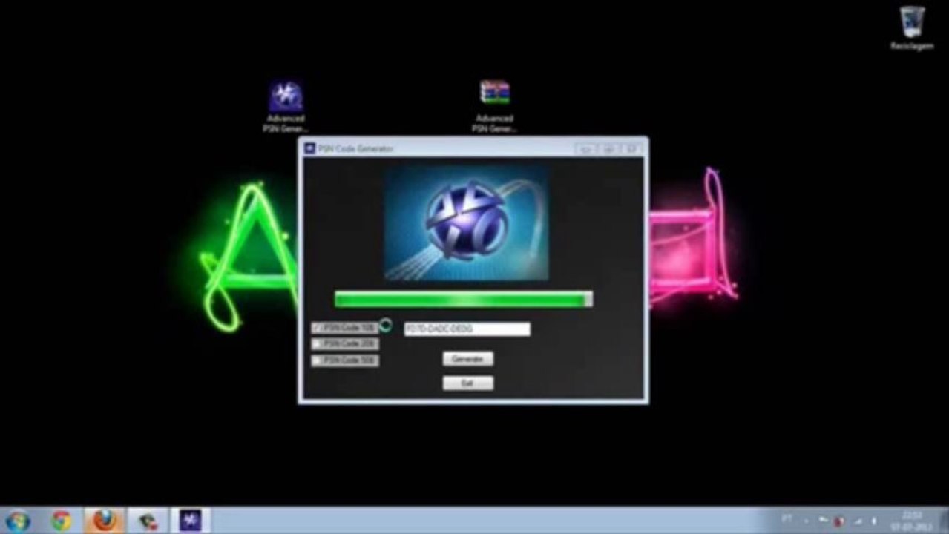949x534 pixels.
Task: Click inside the generated code text field
Action: pos(467,329)
